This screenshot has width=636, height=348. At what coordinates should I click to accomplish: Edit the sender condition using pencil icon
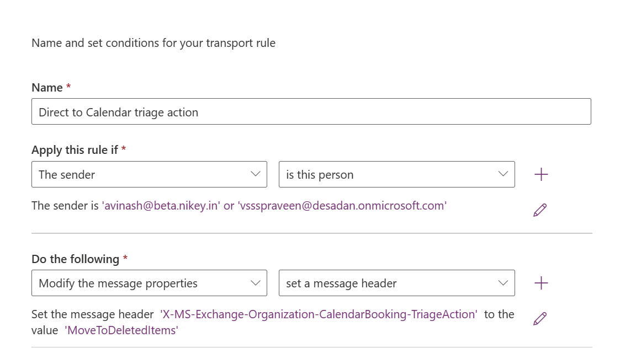pos(540,210)
